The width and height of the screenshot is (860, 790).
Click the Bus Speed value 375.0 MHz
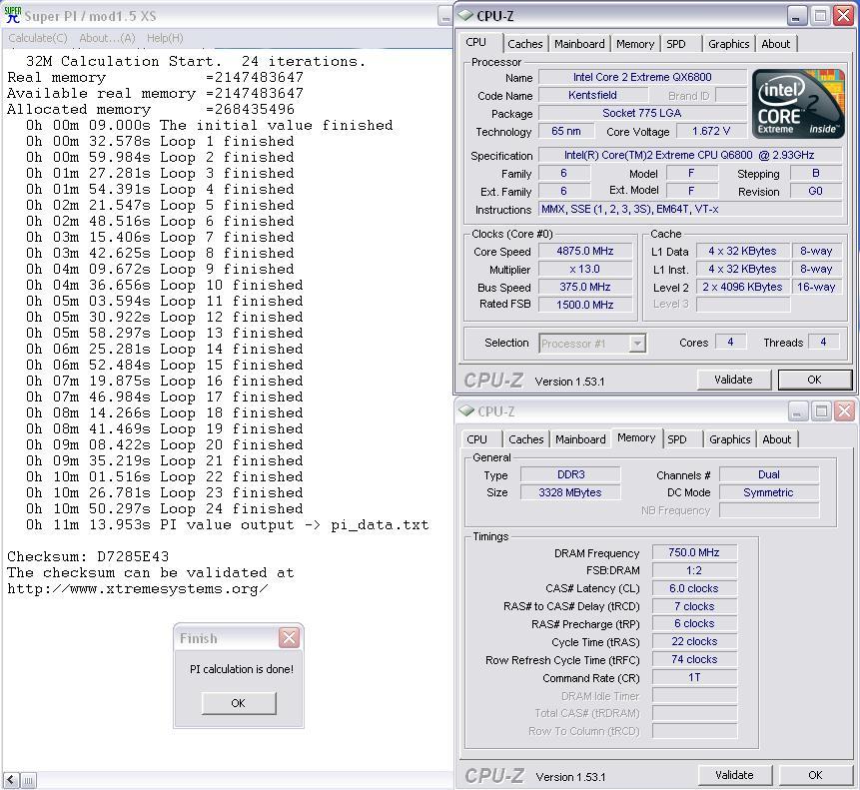pyautogui.click(x=584, y=287)
